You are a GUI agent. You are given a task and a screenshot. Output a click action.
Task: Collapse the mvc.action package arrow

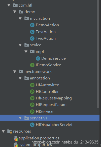pyautogui.click(x=20, y=18)
